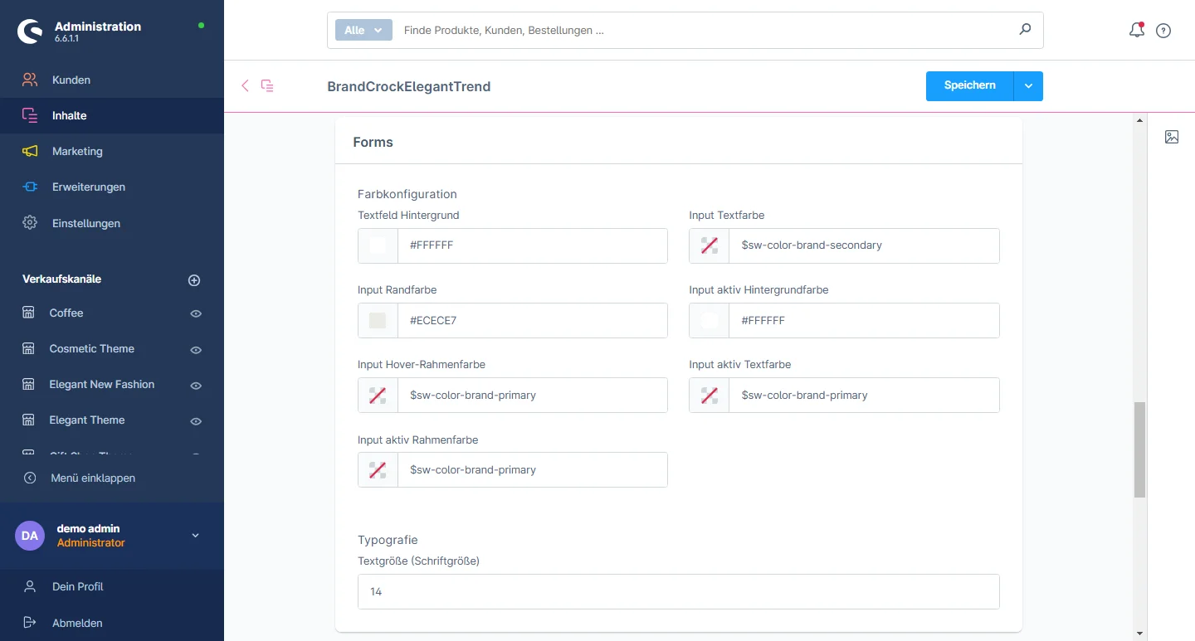Click the back arrow next to theme title
1195x641 pixels.
[x=245, y=85]
